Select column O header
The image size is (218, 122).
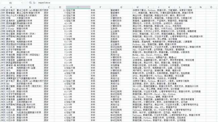point(211,7)
